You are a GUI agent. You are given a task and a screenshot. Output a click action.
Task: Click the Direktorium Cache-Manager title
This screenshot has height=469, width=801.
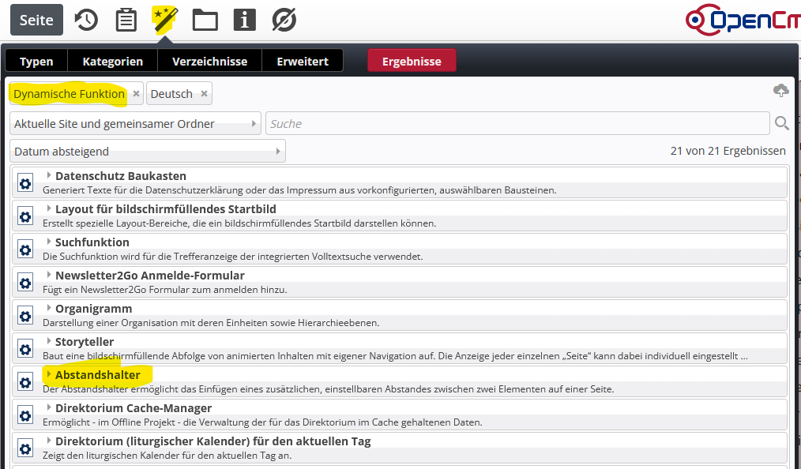pos(133,408)
